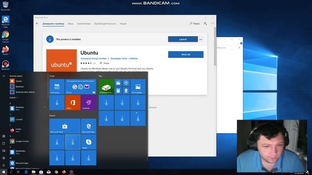The height and width of the screenshot is (175, 312).
Task: Click the Microsoft Store vertical scrollbar
Action: tap(215, 47)
